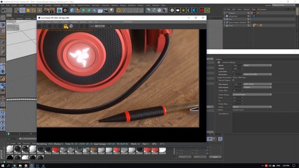The width and height of the screenshot is (299, 168).
Task: Click first Live Viewer toolbar icon
Action: [39, 26]
